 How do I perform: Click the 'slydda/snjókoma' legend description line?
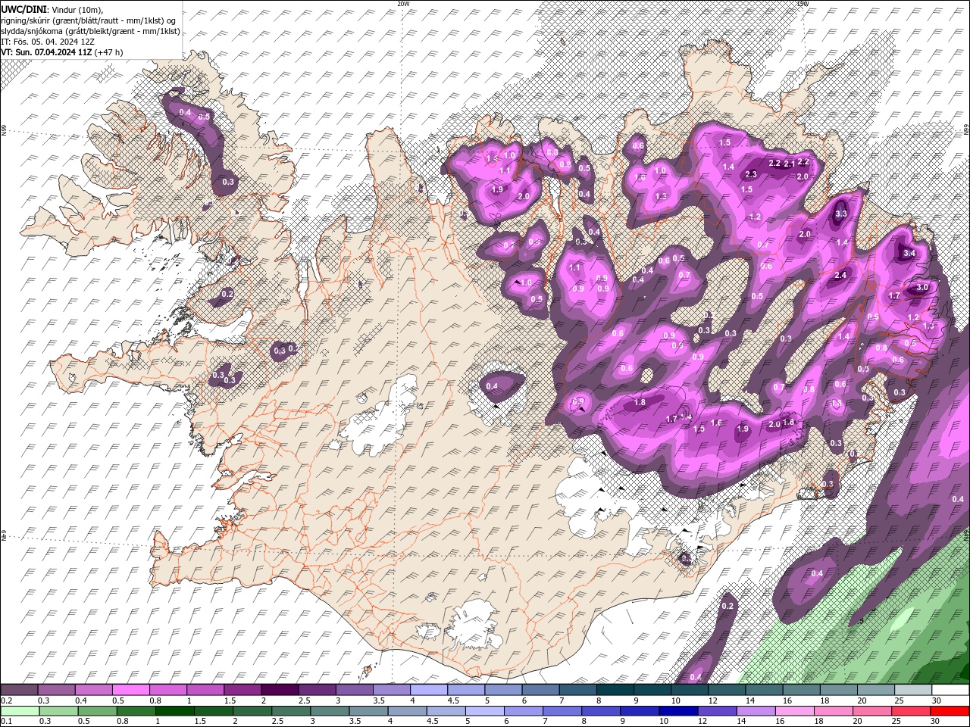(x=90, y=31)
